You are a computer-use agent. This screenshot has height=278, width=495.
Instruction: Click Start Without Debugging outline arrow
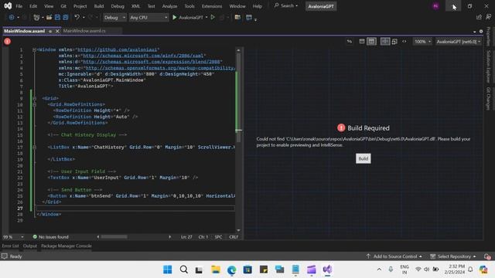pyautogui.click(x=213, y=17)
